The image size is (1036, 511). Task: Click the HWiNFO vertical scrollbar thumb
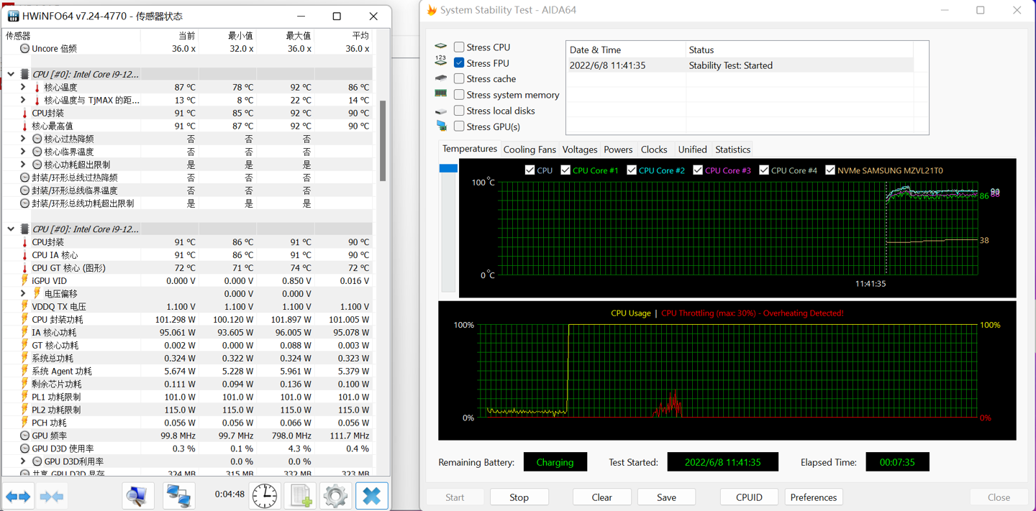coord(383,141)
